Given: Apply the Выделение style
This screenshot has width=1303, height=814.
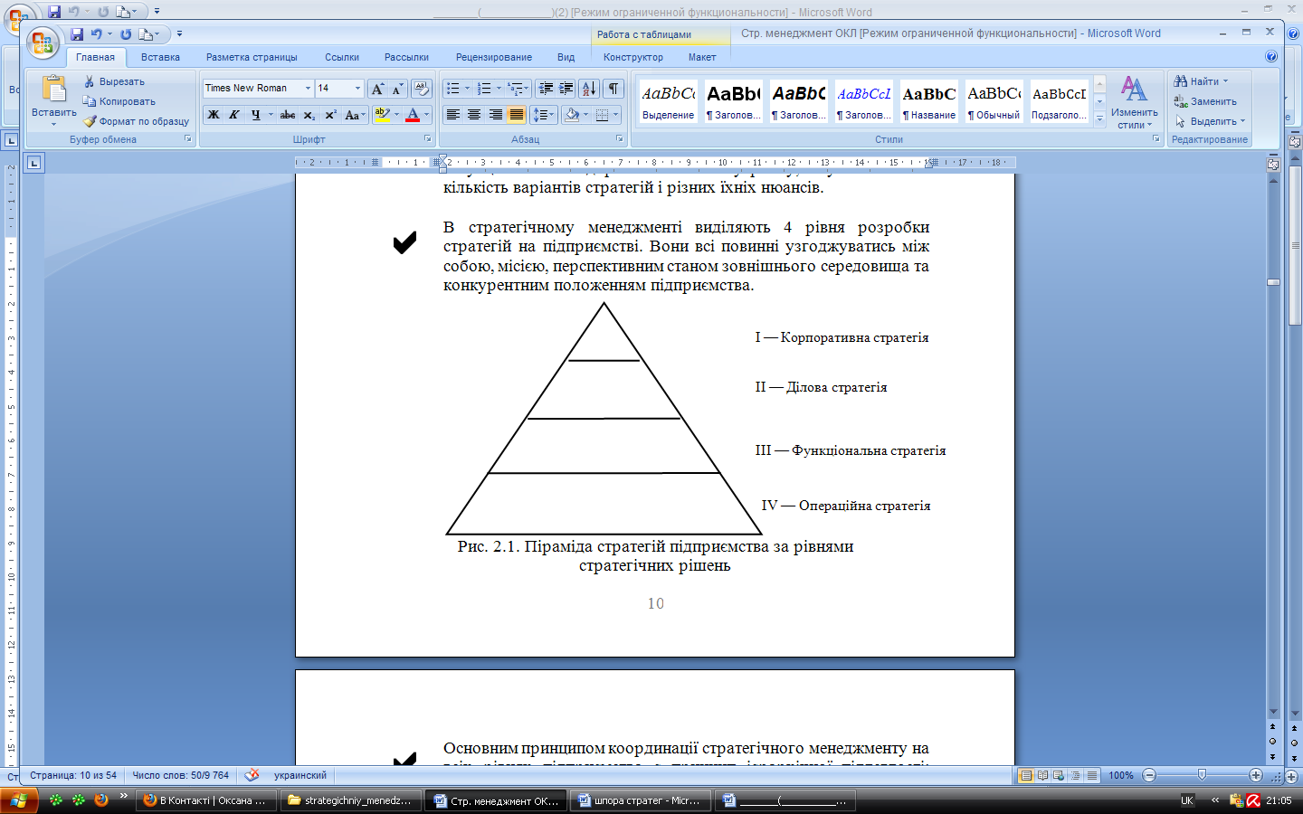Looking at the screenshot, I should point(669,101).
